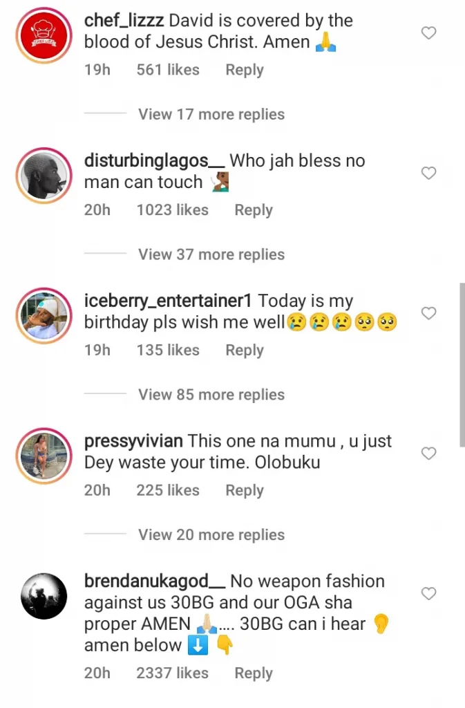Open the 2337 likes list
This screenshot has width=465, height=708.
[172, 673]
